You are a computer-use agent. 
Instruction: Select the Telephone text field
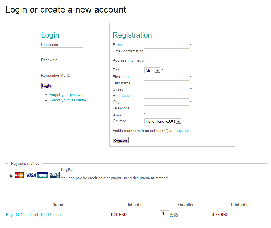click(166, 108)
